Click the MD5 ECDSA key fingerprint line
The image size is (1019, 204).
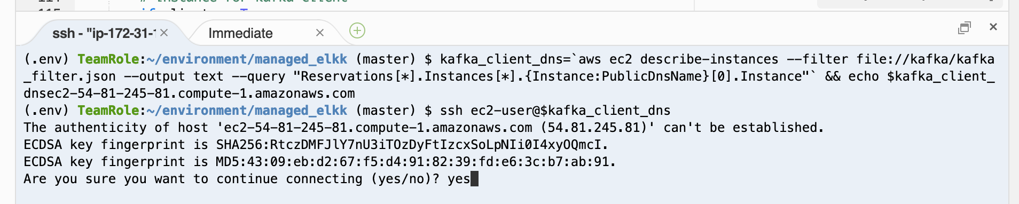[320, 162]
